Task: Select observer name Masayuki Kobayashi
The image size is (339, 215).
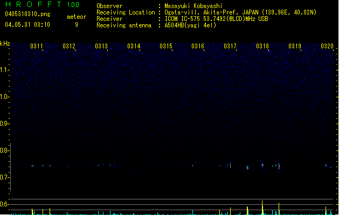Action: point(193,6)
